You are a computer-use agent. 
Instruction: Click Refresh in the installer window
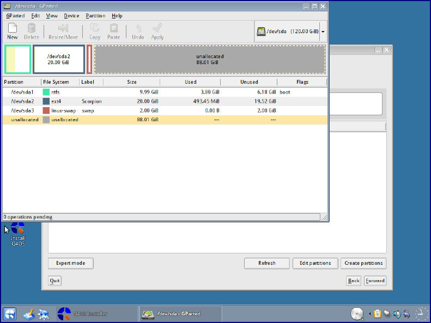point(267,263)
